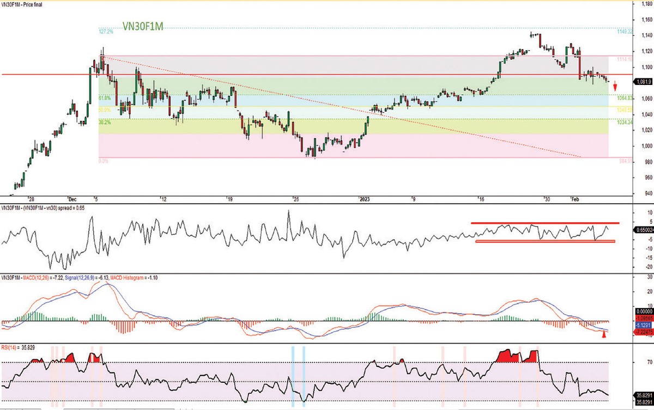
Task: Select the 2023 marker on date axis
Action: coord(365,199)
